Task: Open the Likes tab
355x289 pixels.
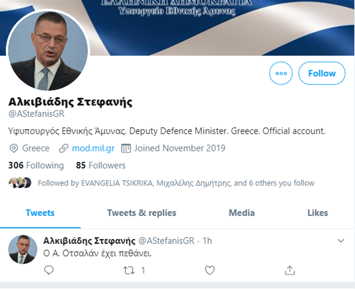Action: click(317, 213)
